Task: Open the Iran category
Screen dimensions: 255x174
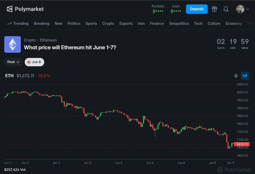Action: (x=141, y=23)
